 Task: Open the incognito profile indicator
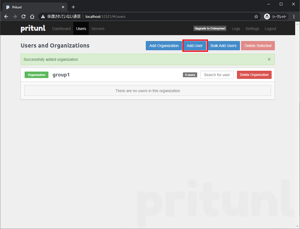(276, 17)
